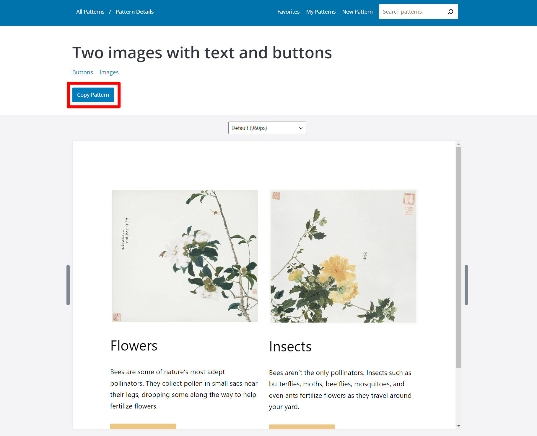Navigate to All Patterns breadcrumb
Viewport: 537px width, 436px height.
90,12
